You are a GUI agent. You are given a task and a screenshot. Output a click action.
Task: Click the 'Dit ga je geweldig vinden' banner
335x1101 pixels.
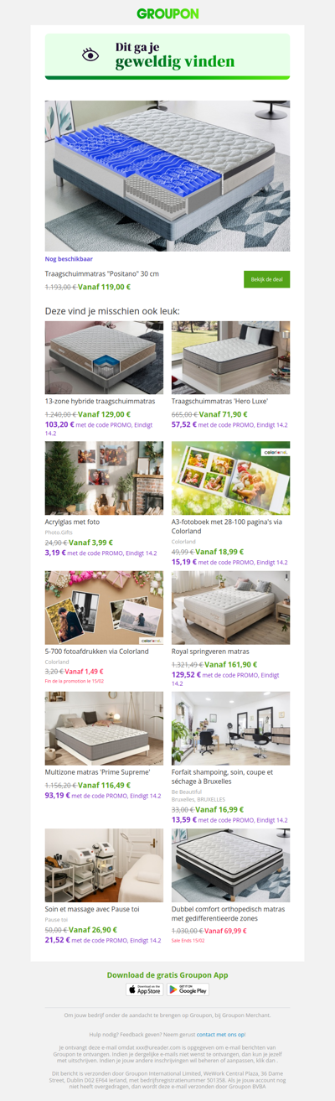167,57
